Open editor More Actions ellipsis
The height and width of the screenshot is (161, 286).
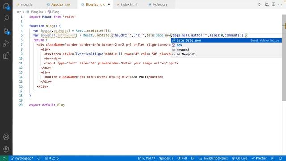[x=280, y=4]
